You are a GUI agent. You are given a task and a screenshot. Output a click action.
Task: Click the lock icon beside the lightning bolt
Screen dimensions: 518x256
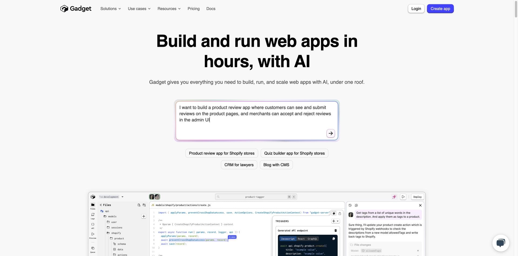pos(340,214)
